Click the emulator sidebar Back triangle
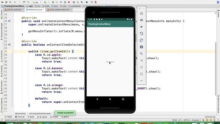The width and height of the screenshot is (220, 124). (141, 61)
